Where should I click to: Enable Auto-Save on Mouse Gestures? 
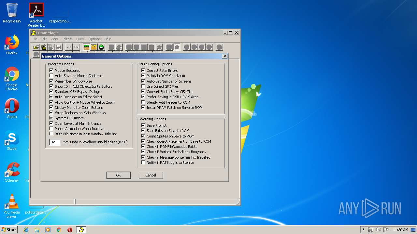51,76
